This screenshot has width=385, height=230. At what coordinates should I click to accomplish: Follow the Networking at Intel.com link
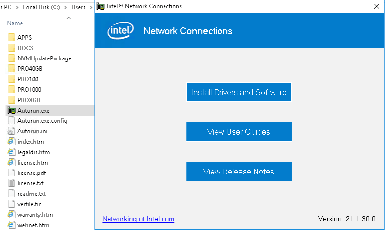[138, 219]
